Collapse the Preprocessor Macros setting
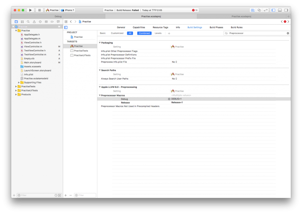Screen dimensions: 302x214 click(x=100, y=95)
